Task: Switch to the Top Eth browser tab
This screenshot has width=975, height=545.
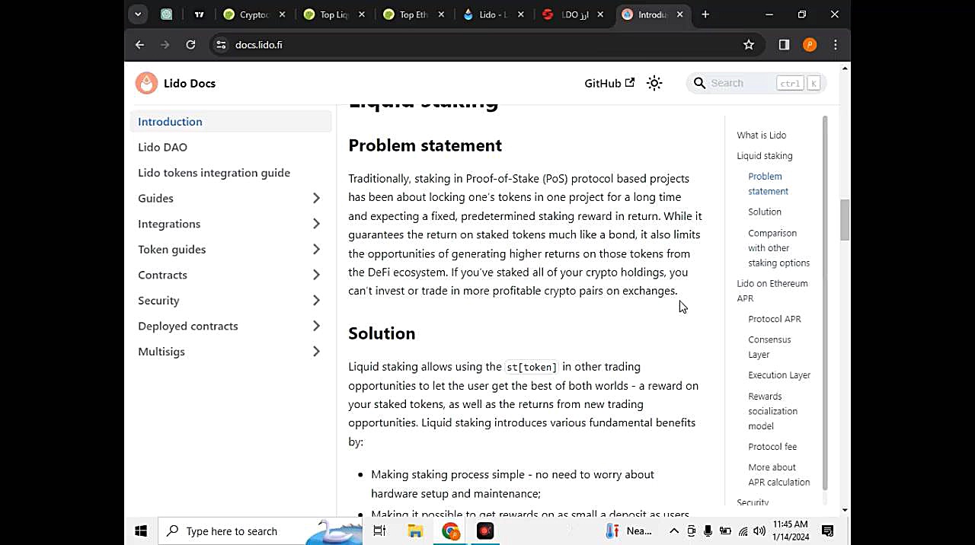Action: 414,14
